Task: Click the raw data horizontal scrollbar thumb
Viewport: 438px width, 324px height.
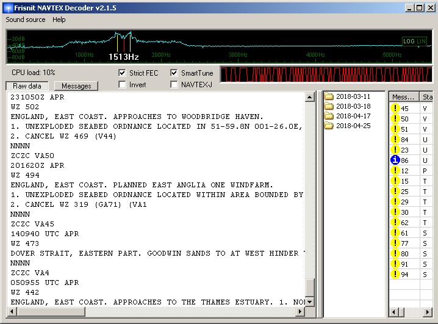Action: tap(51, 311)
